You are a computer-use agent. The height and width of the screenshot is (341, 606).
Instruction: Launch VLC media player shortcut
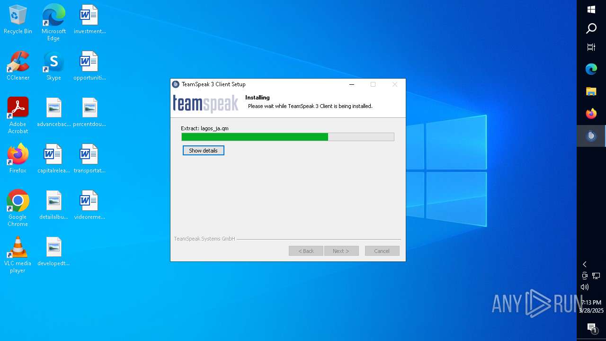18,255
